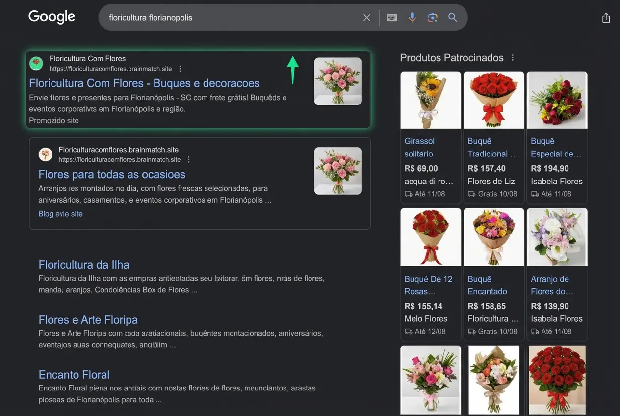Click delivery truck icon under Arranjo de Flores

pos(535,331)
